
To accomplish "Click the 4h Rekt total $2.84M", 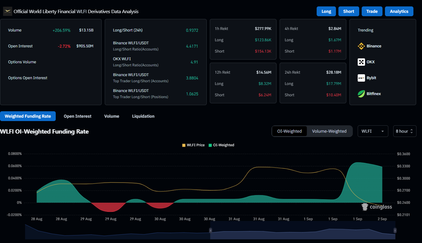I will [335, 29].
